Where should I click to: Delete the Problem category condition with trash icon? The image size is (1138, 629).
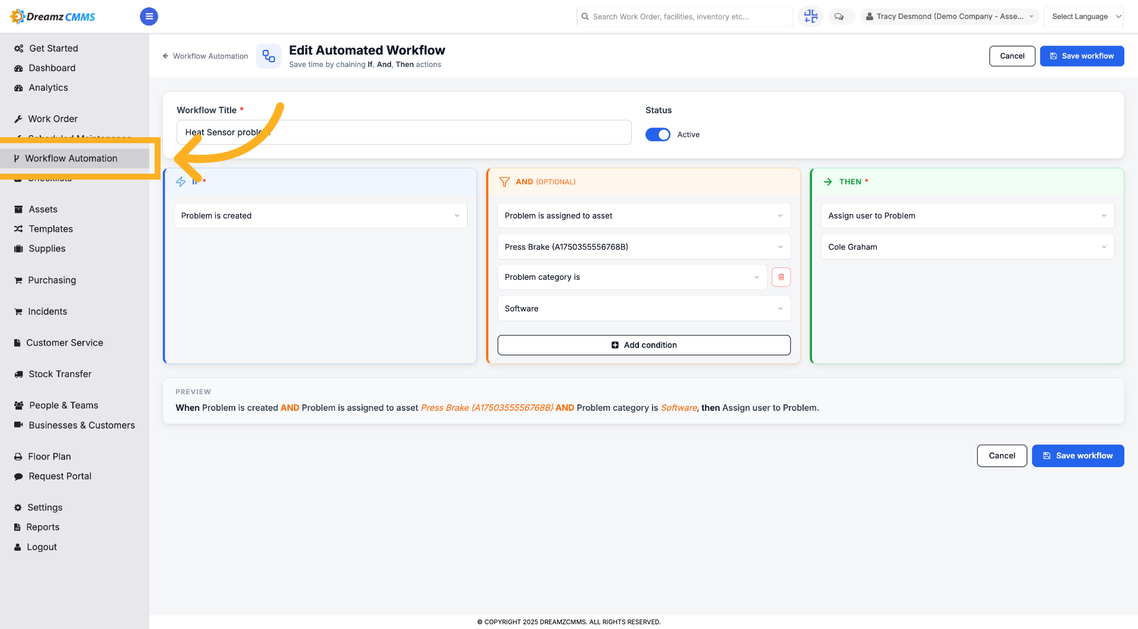click(x=781, y=277)
